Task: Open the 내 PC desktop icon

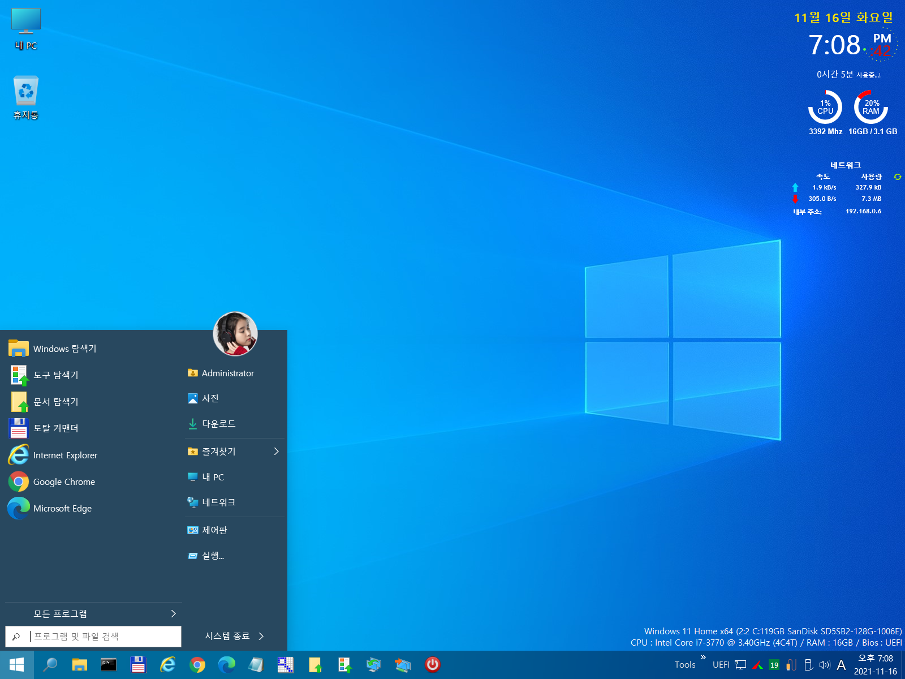Action: point(26,29)
